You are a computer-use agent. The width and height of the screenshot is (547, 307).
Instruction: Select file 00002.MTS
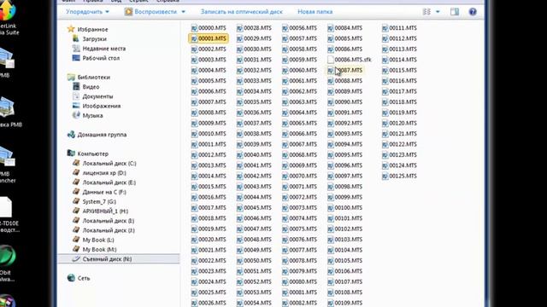pyautogui.click(x=212, y=49)
